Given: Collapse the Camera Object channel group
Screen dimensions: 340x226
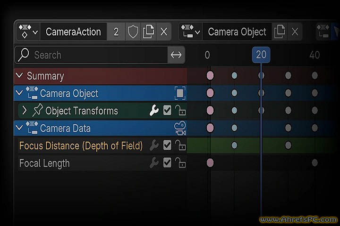Looking at the screenshot, I should click(19, 93).
